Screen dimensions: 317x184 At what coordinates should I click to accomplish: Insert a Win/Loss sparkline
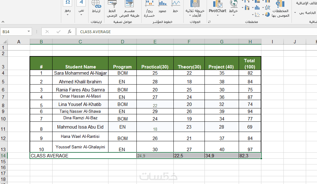click(x=149, y=9)
